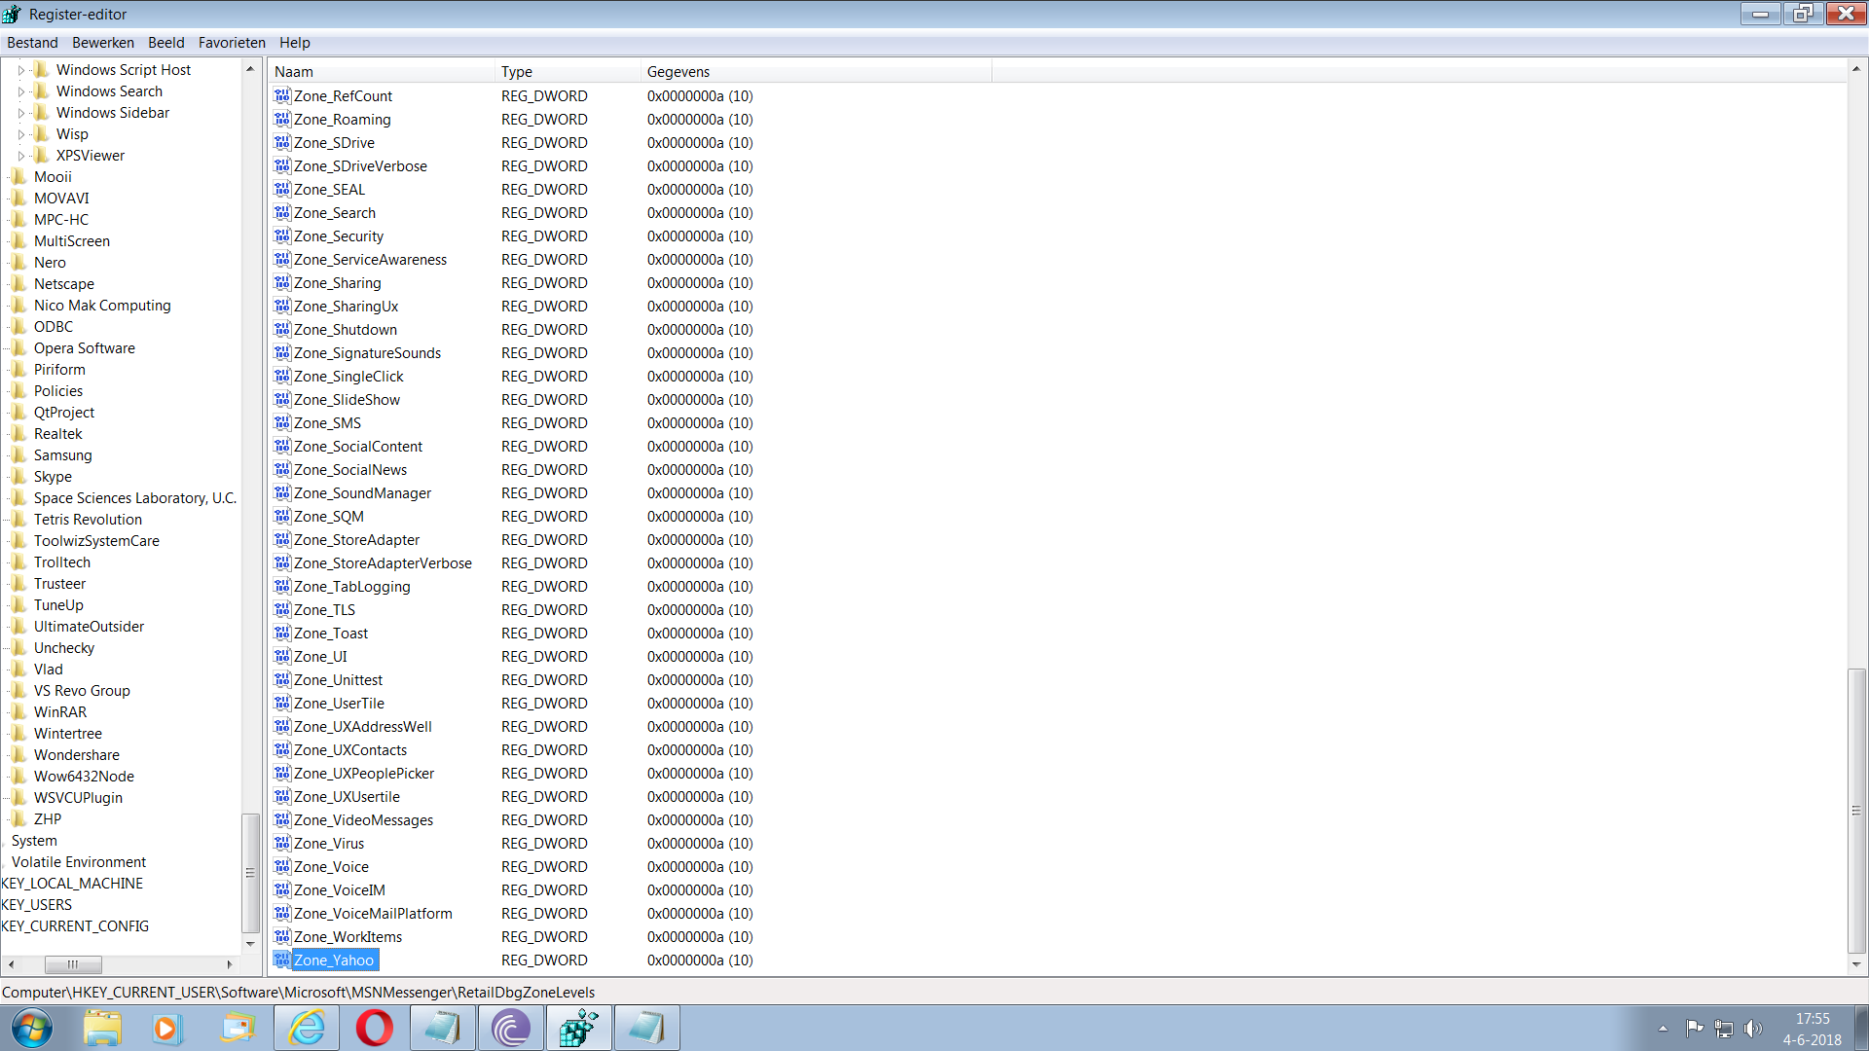Open Windows Explorer folder icon in taskbar
This screenshot has width=1869, height=1051.
point(102,1028)
